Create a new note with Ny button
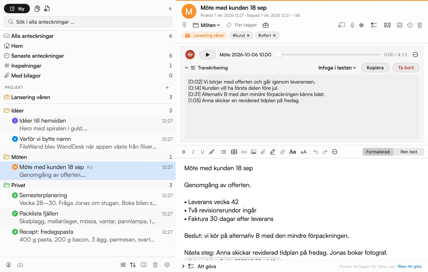This screenshot has width=428, height=272. pos(17,9)
